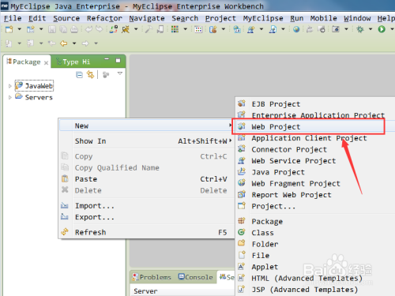Open the MyEclipse menu
Image resolution: width=395 pixels, height=296 pixels.
click(263, 18)
